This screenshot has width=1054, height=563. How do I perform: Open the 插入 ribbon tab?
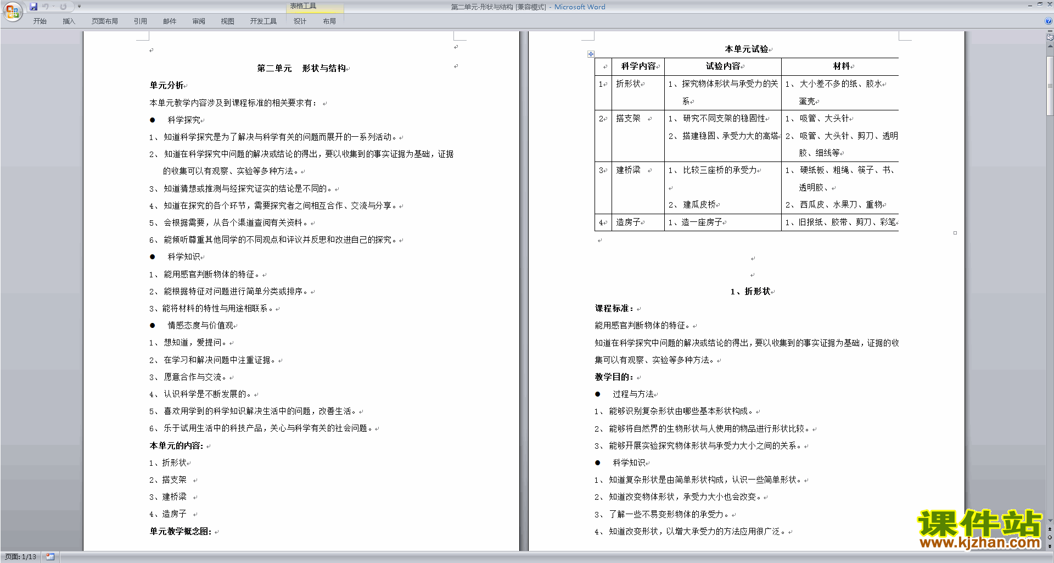[69, 21]
